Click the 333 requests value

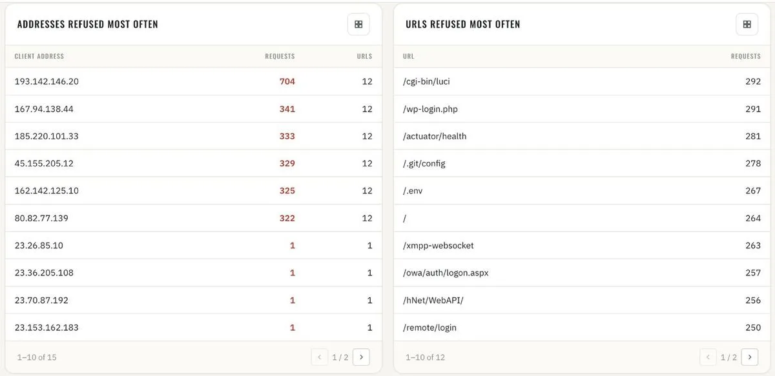(x=287, y=136)
